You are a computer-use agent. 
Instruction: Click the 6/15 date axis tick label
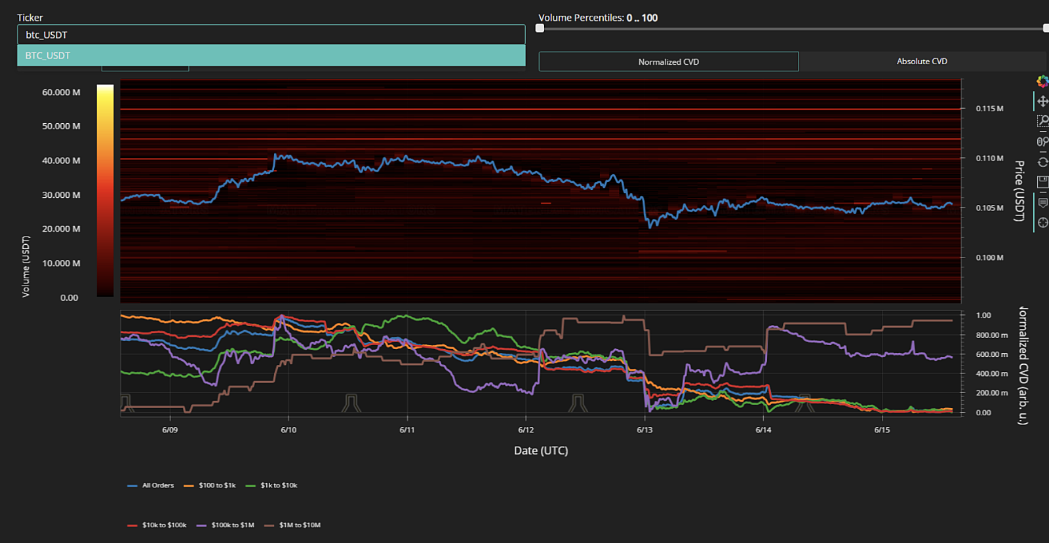882,430
